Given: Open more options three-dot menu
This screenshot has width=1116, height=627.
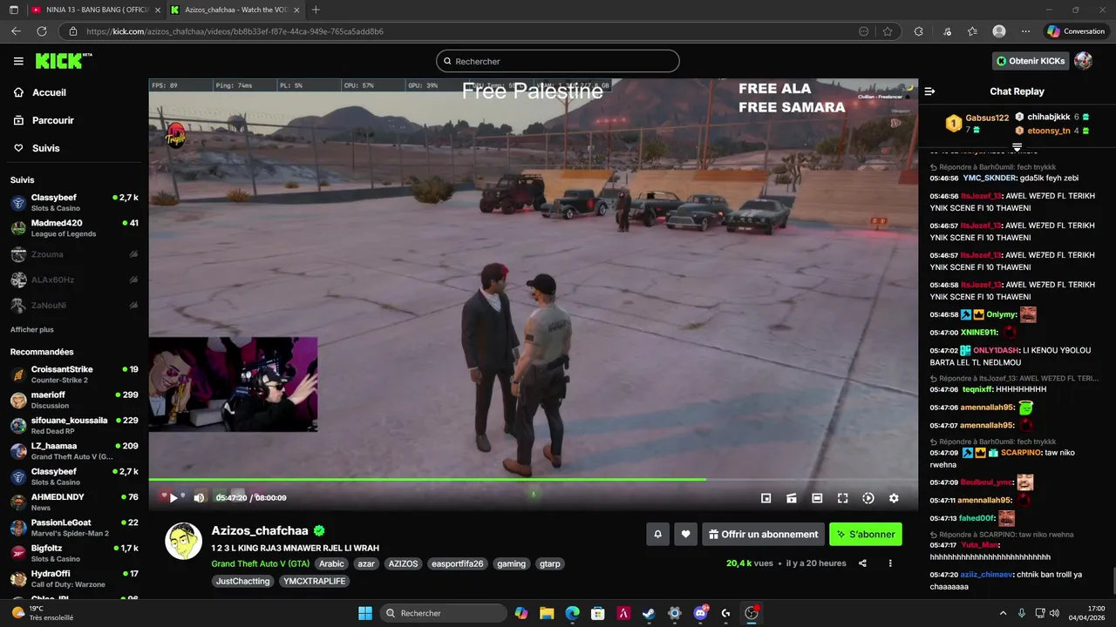Looking at the screenshot, I should [x=890, y=563].
